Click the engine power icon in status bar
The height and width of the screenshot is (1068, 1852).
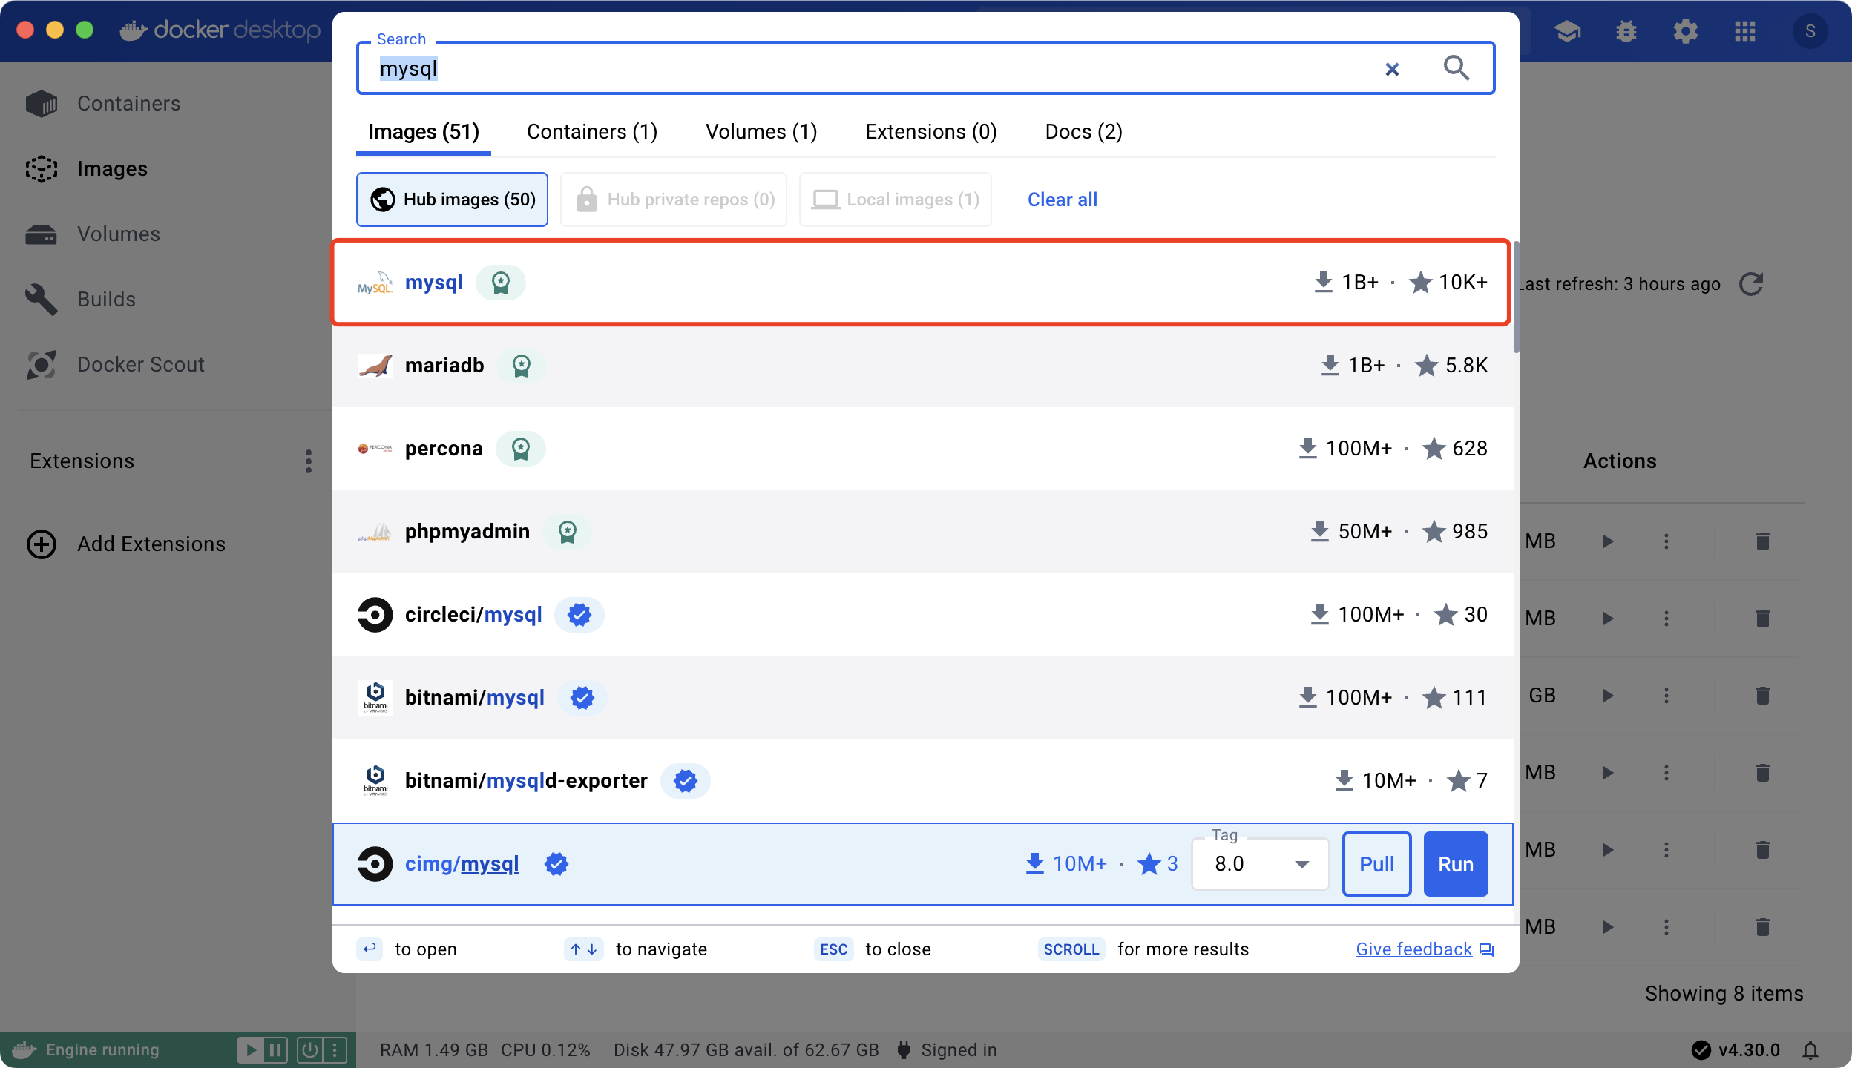click(310, 1050)
